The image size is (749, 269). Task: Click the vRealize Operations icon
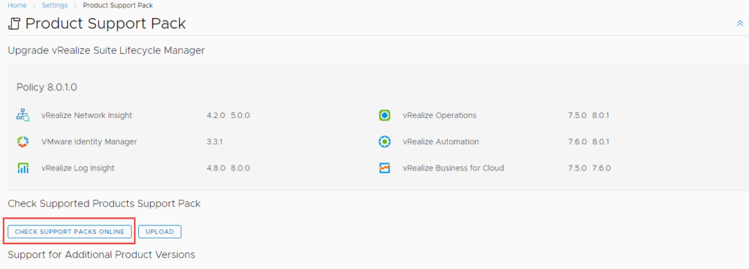click(x=385, y=115)
